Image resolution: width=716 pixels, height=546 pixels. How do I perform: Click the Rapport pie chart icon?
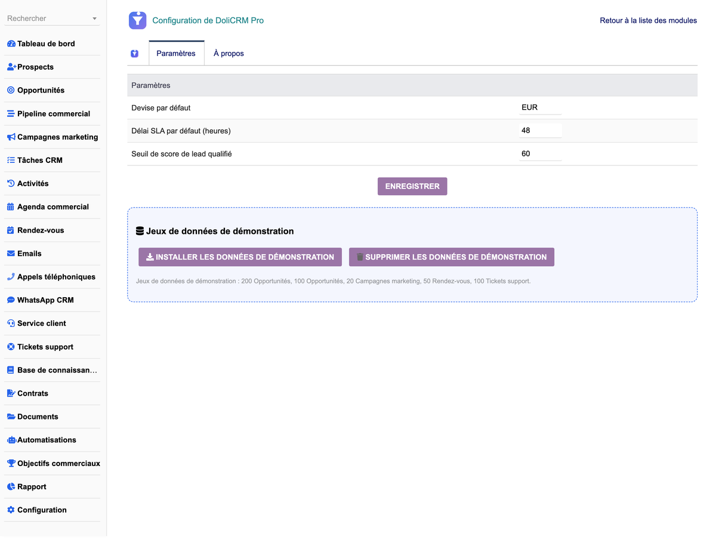(x=11, y=487)
